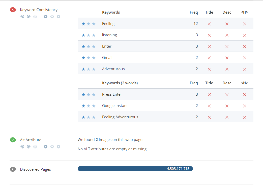The height and width of the screenshot is (186, 263).
Task: Click the Discovered Pages progress bar
Action: pos(135,169)
